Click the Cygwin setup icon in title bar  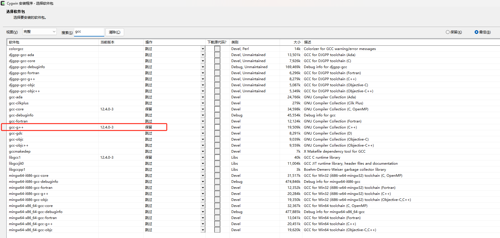point(3,3)
